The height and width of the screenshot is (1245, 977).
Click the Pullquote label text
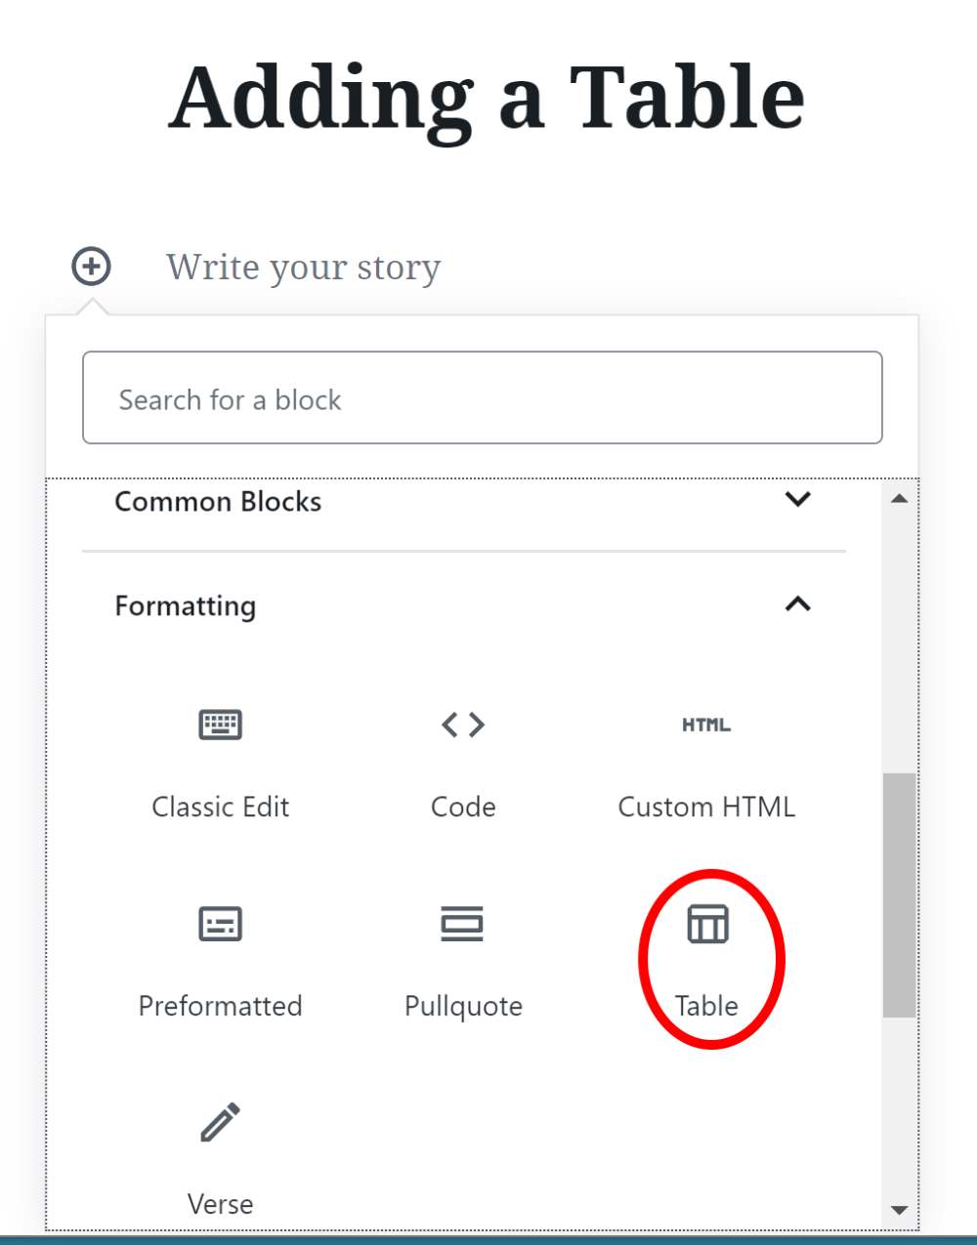click(463, 1006)
